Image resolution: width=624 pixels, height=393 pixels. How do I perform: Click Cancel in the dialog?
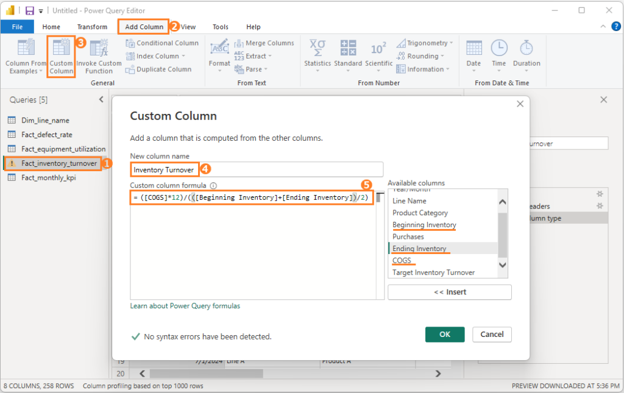pyautogui.click(x=492, y=335)
